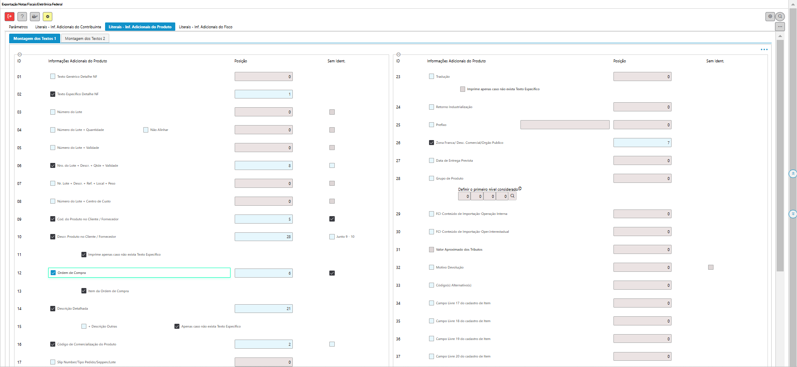Click the gray gear icon at top right

coord(770,17)
